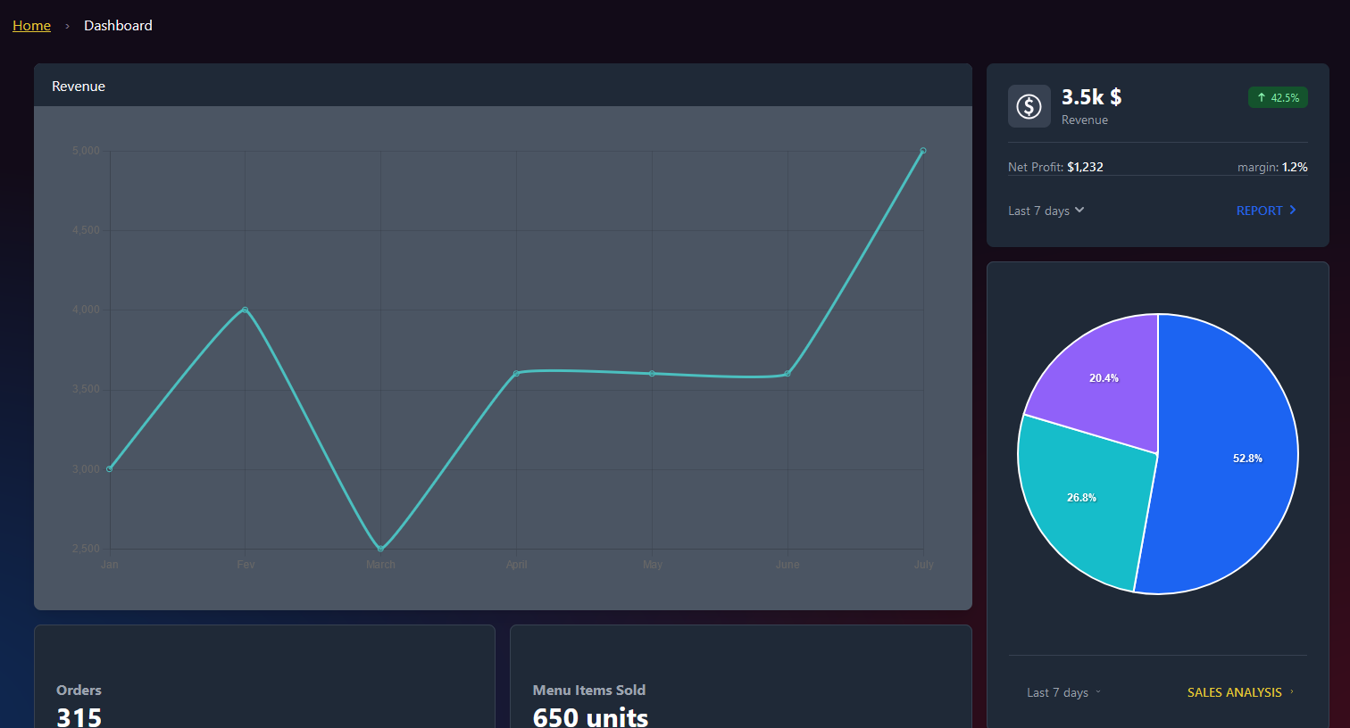This screenshot has height=728, width=1350.
Task: Open Last 7 days dropdown in revenue card
Action: (x=1046, y=211)
